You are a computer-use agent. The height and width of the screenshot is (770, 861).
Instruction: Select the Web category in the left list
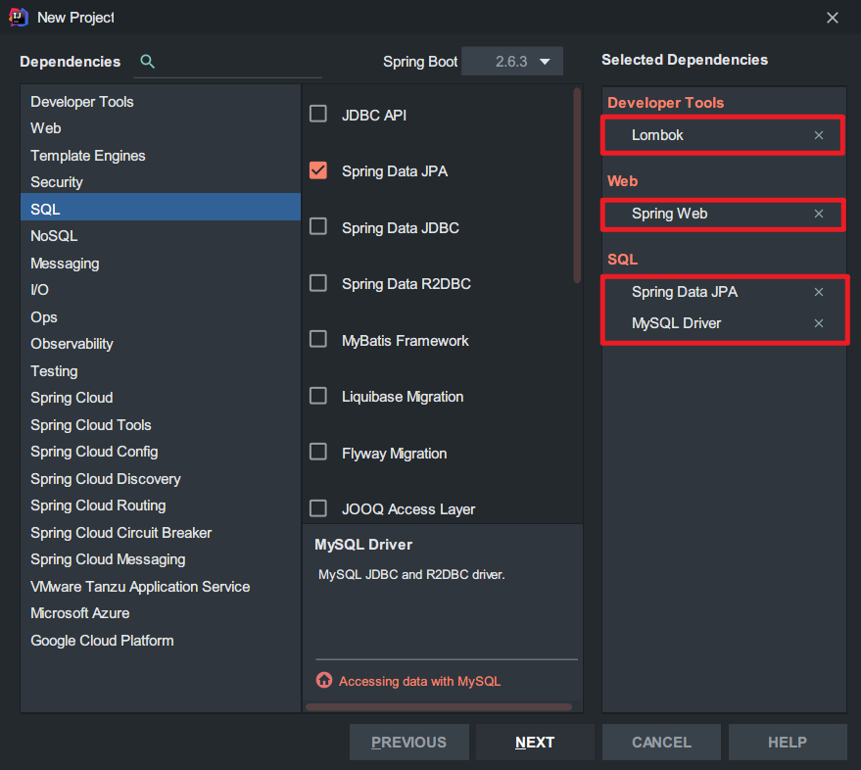(161, 128)
